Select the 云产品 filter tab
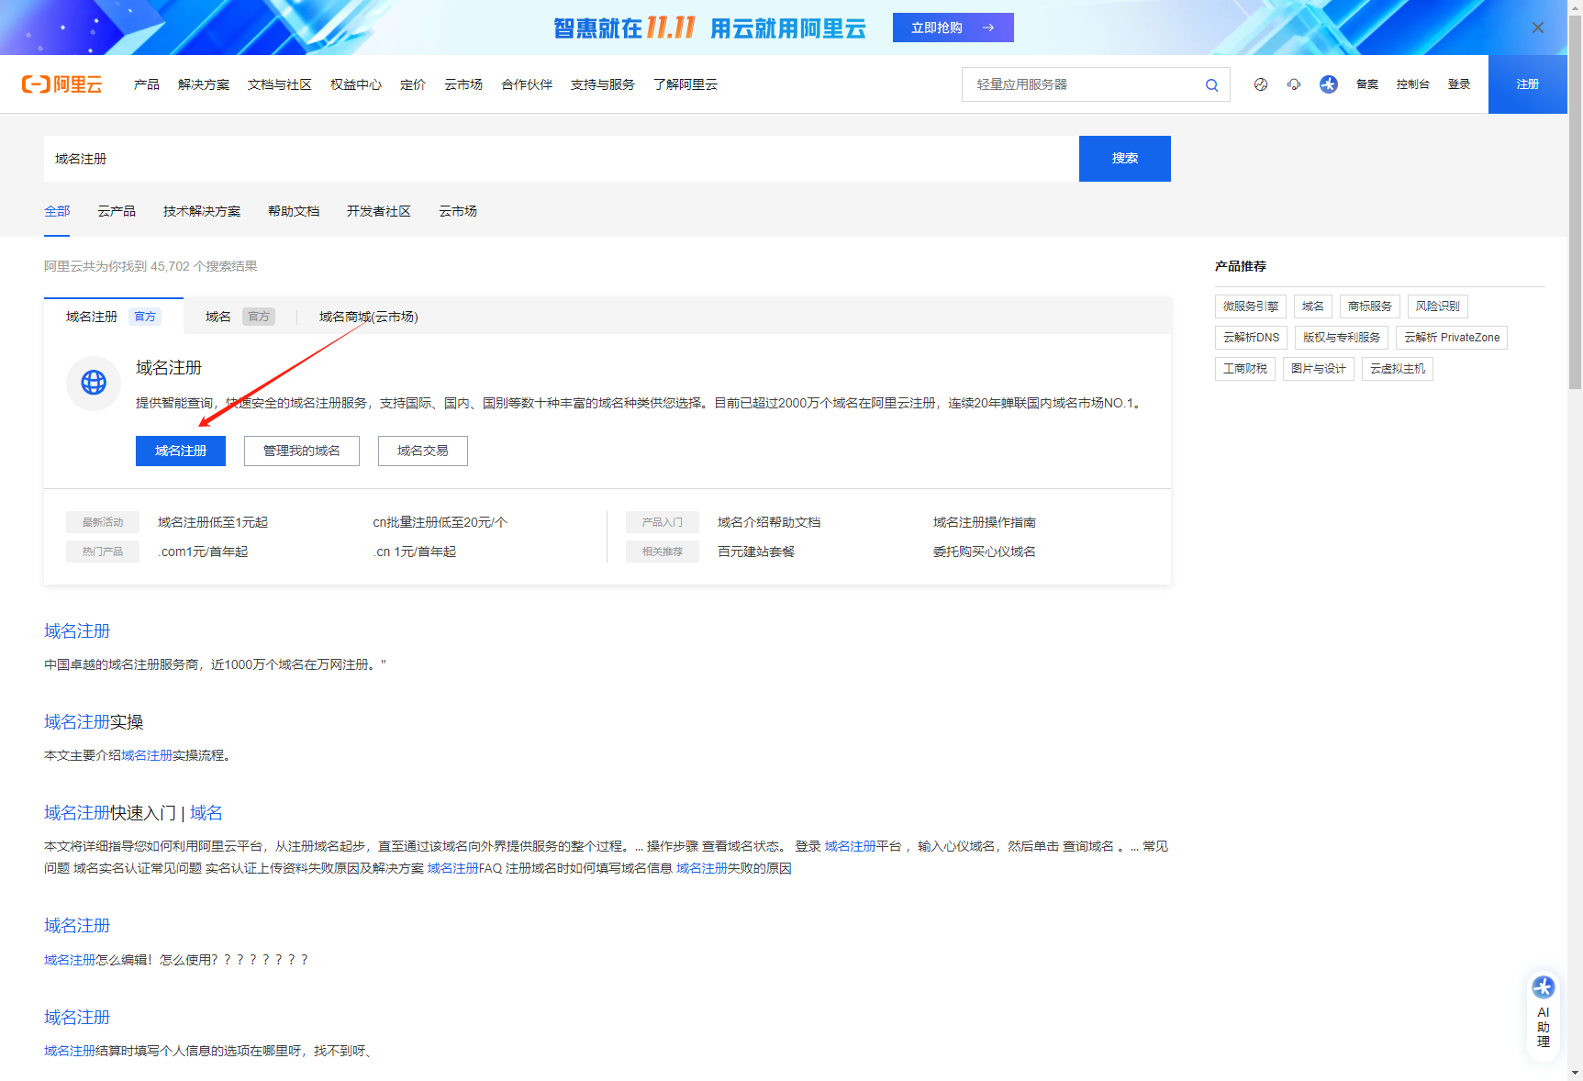 117,211
